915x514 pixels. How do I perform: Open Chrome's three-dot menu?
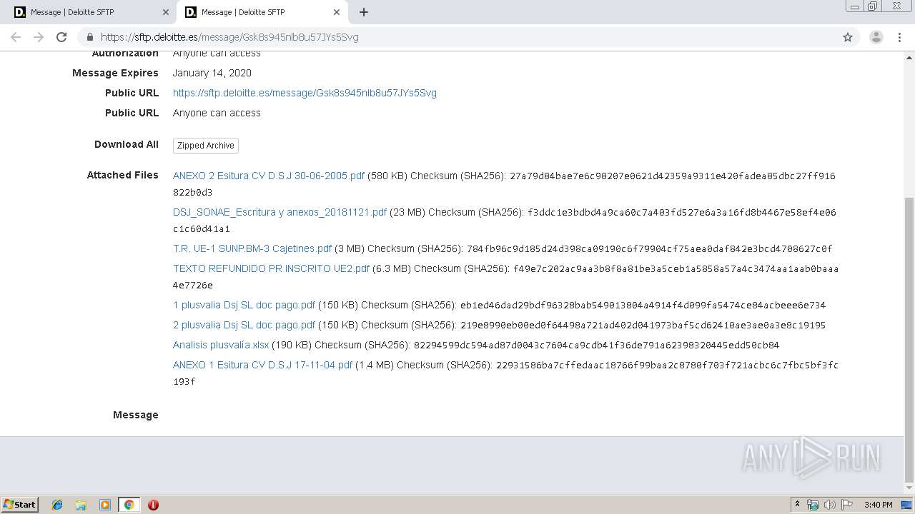click(899, 37)
